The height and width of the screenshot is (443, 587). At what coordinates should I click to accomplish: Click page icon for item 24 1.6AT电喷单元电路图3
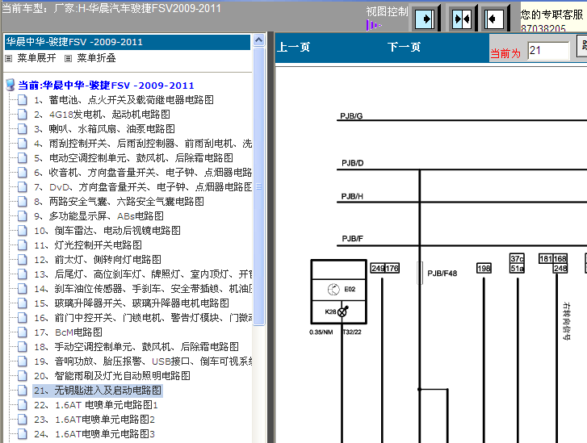pos(23,434)
